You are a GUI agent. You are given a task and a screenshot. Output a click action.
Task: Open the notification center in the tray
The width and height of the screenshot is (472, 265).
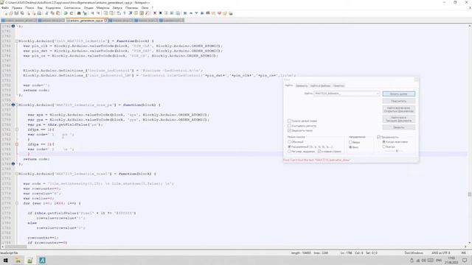465,261
